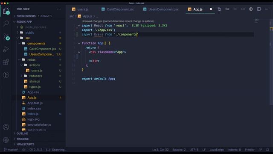Open CardCmponent.jsx in the file tree

[x=43, y=49]
